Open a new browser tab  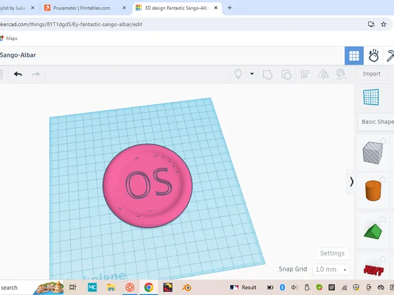coord(230,8)
